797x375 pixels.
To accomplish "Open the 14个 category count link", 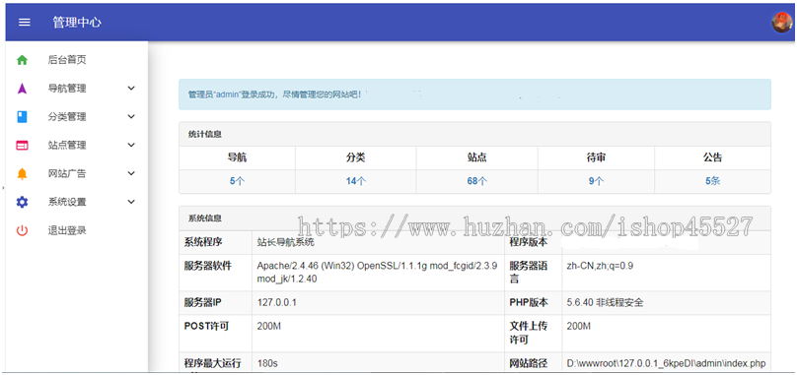I will [x=356, y=181].
